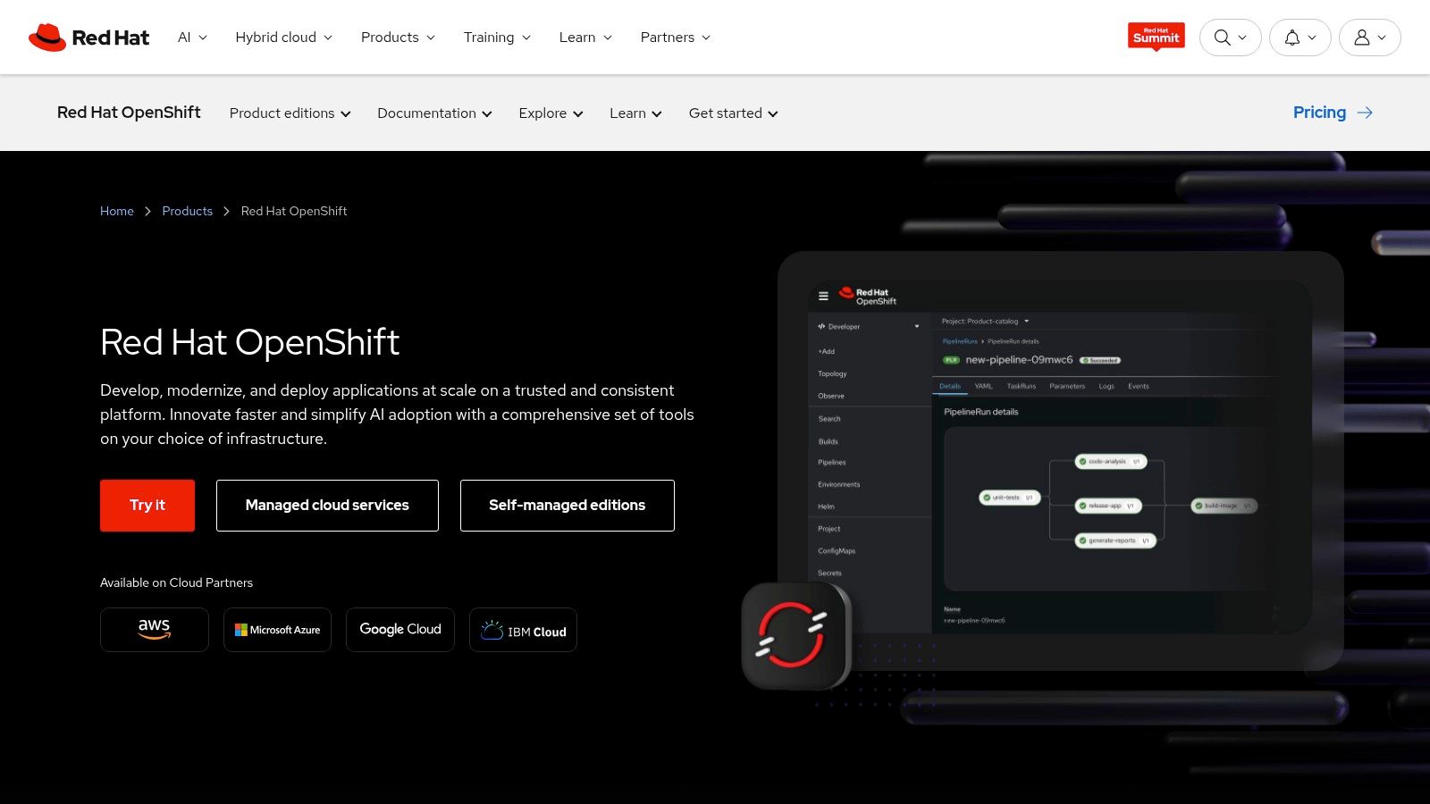Click the Red Hat OpenShift breadcrumb text
The image size is (1430, 804).
294,211
